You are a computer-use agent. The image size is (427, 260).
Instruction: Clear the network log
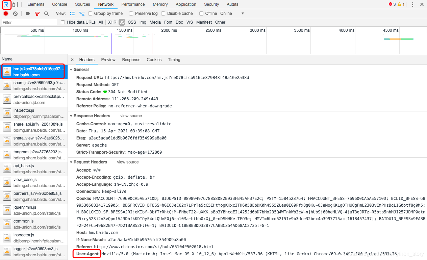click(x=15, y=14)
